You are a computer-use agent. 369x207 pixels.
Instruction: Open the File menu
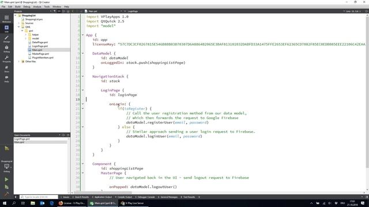pos(3,6)
